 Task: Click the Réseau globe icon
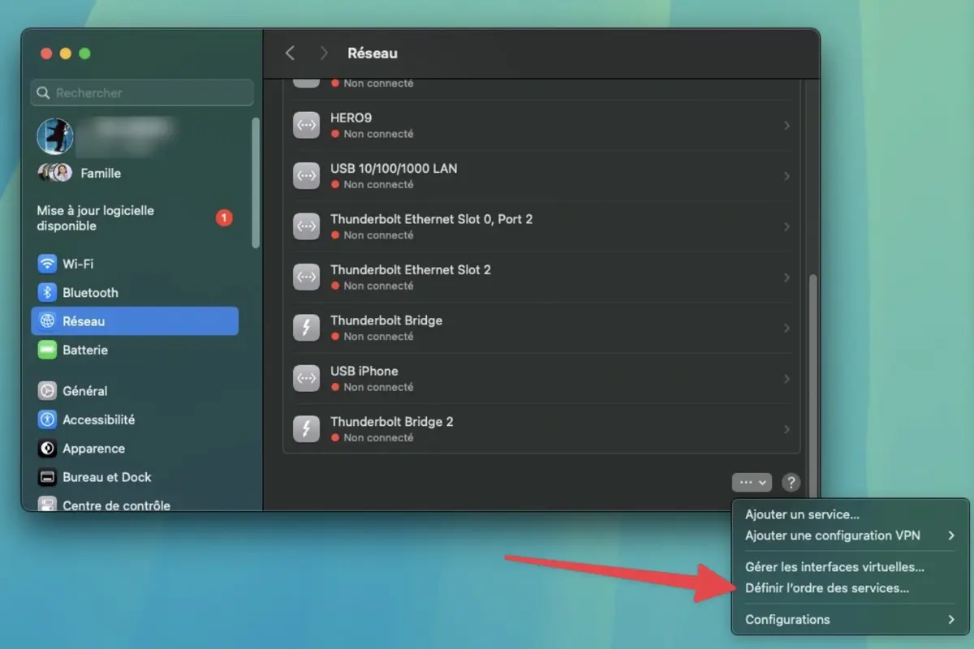click(46, 321)
